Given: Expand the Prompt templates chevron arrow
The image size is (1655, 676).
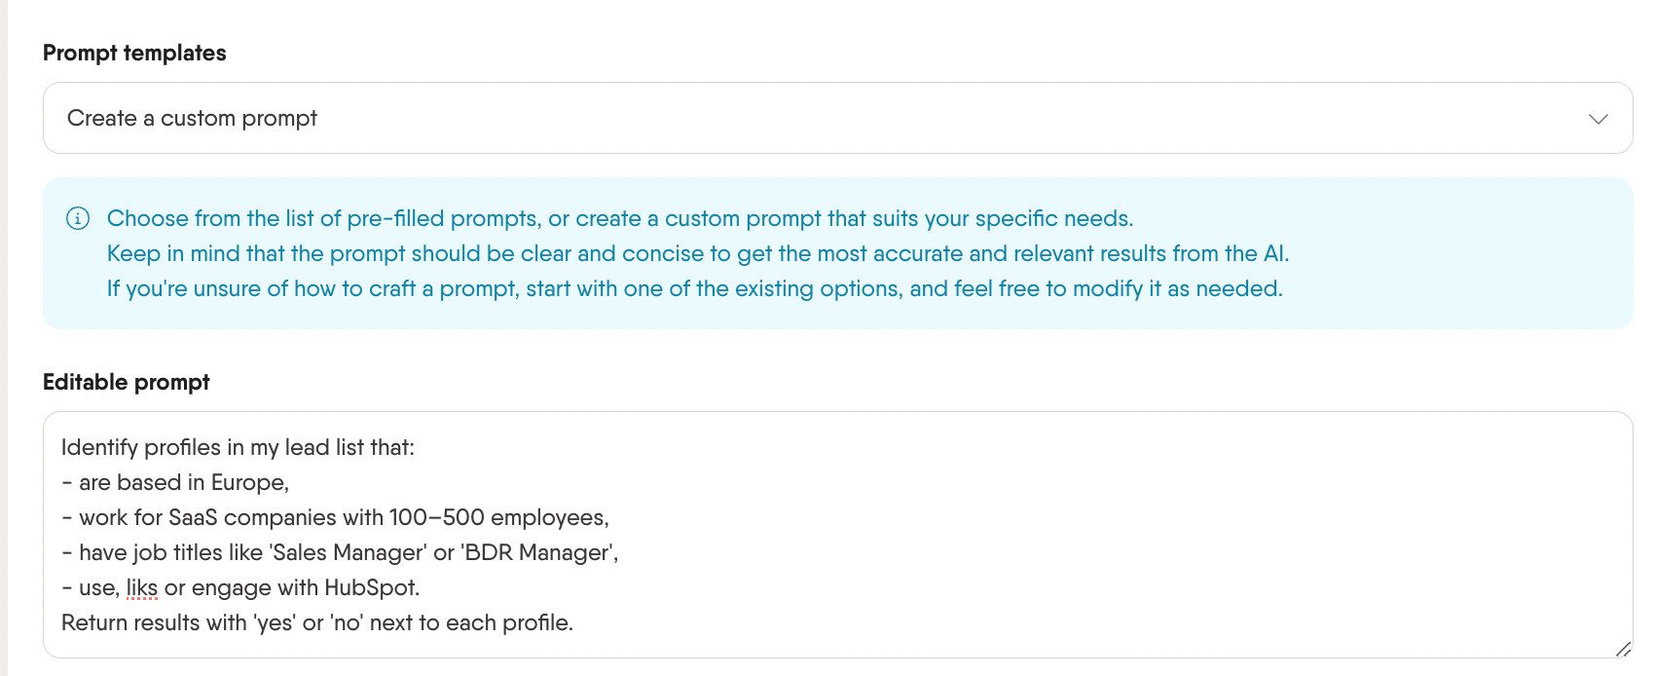Looking at the screenshot, I should (1598, 119).
